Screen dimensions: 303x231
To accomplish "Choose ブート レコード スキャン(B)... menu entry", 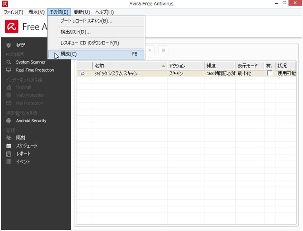I will click(96, 21).
